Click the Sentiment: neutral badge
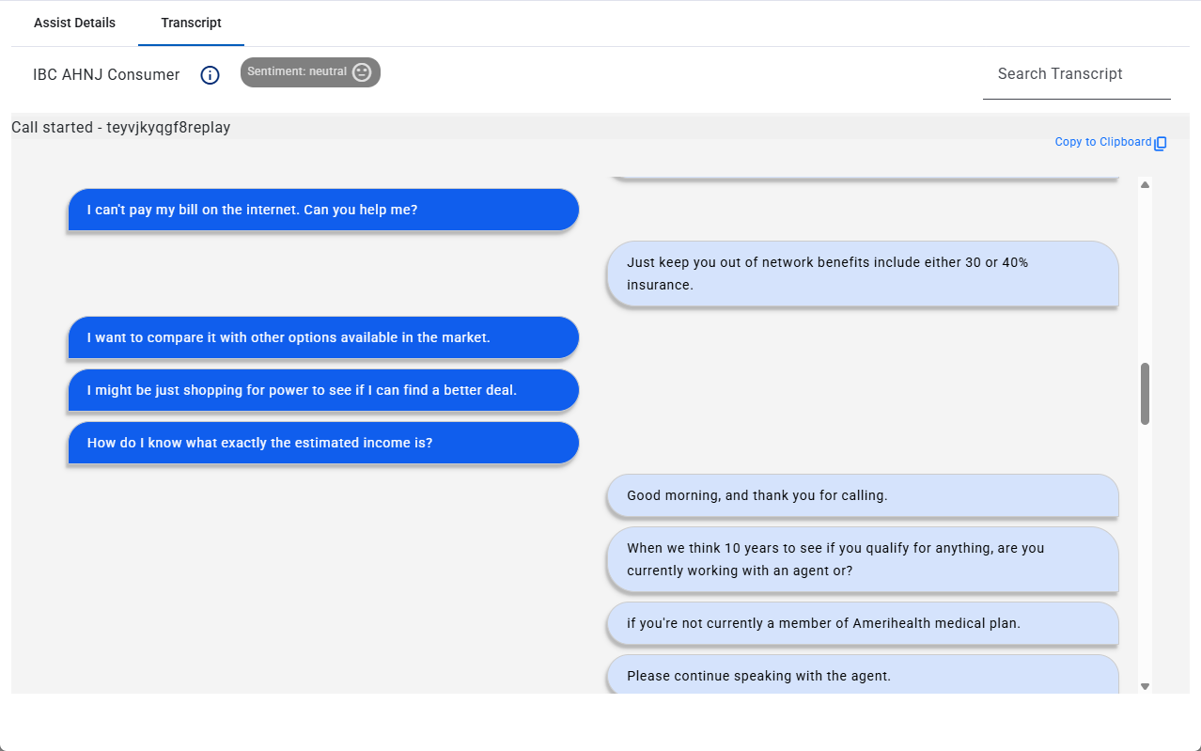The height and width of the screenshot is (751, 1201). (x=310, y=72)
